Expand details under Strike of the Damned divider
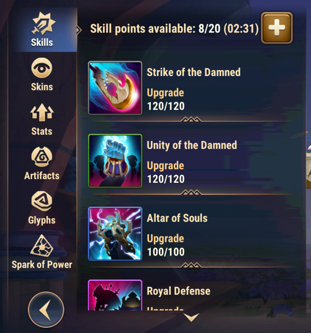The image size is (311, 333). (191, 119)
